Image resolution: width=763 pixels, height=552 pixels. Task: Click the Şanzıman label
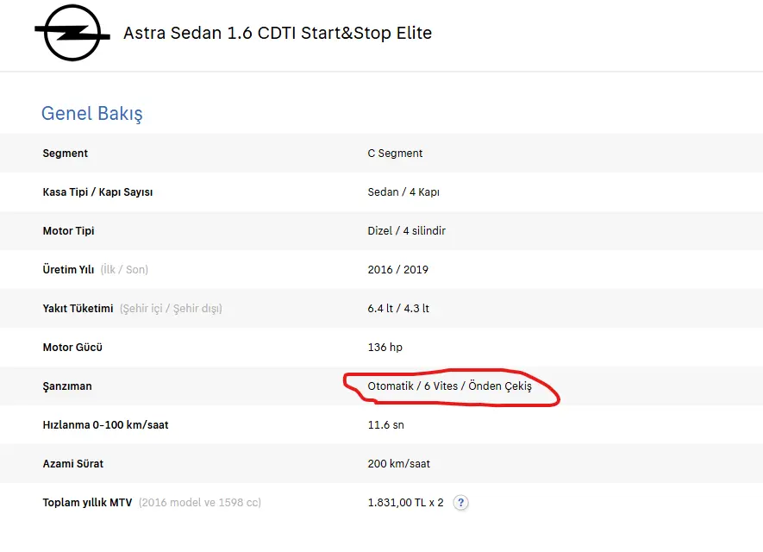tap(67, 386)
